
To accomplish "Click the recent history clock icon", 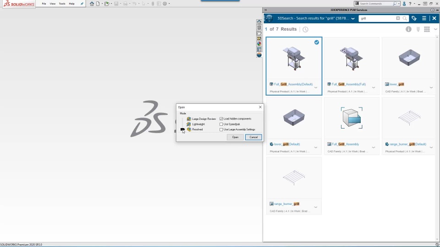I will coord(305,29).
